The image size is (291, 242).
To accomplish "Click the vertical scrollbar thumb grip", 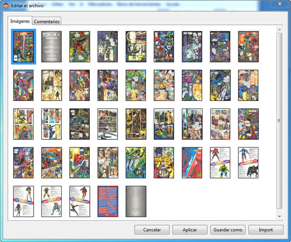I will point(279,120).
